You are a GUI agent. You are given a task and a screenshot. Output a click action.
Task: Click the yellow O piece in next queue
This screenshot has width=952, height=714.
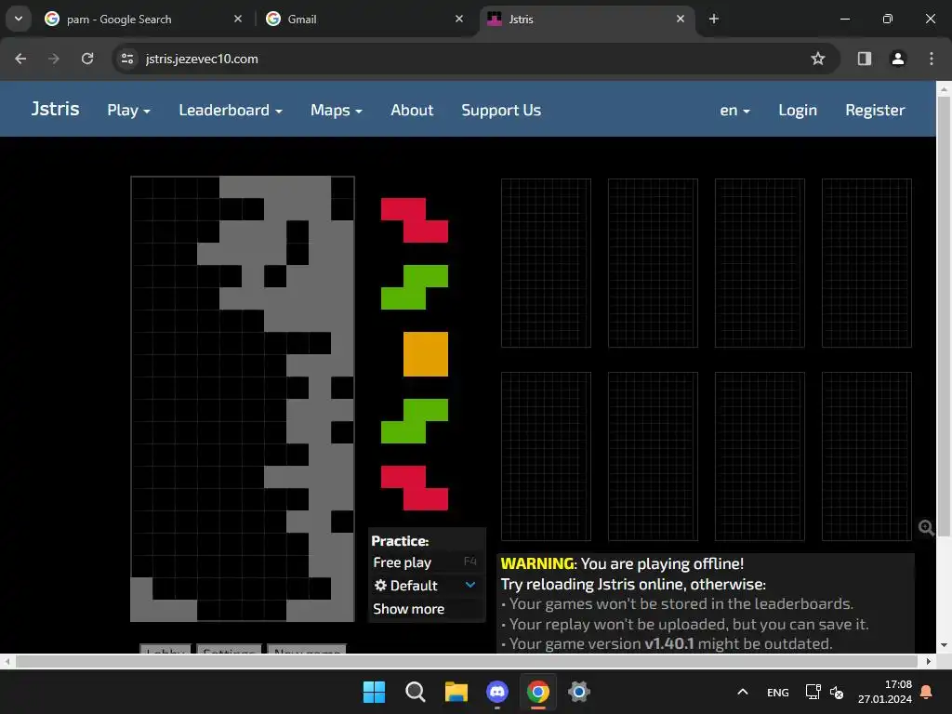coord(426,354)
